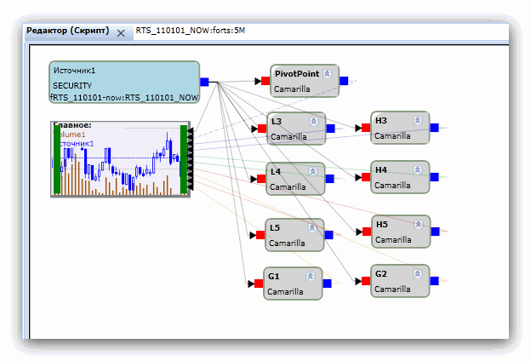531x361 pixels.
Task: Click the red input port of H5
Action: click(x=366, y=231)
